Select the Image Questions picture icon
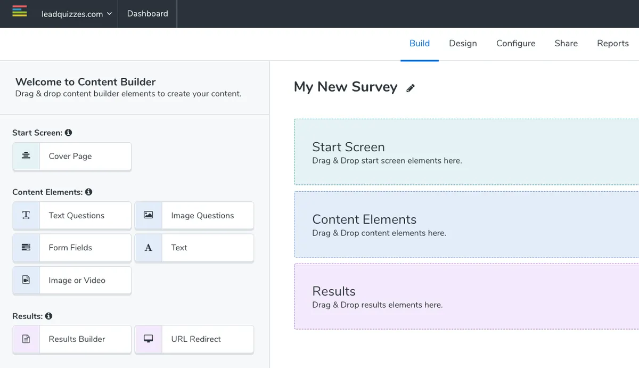 click(x=149, y=215)
